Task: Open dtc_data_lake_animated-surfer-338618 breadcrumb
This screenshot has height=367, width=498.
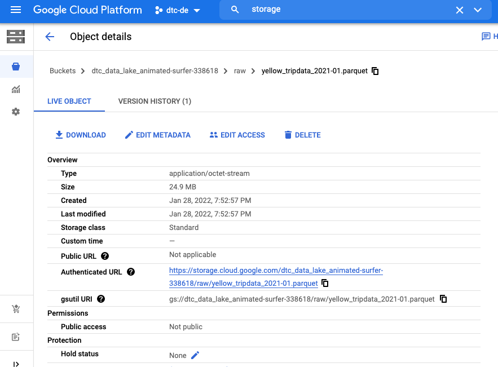Action: tap(155, 71)
